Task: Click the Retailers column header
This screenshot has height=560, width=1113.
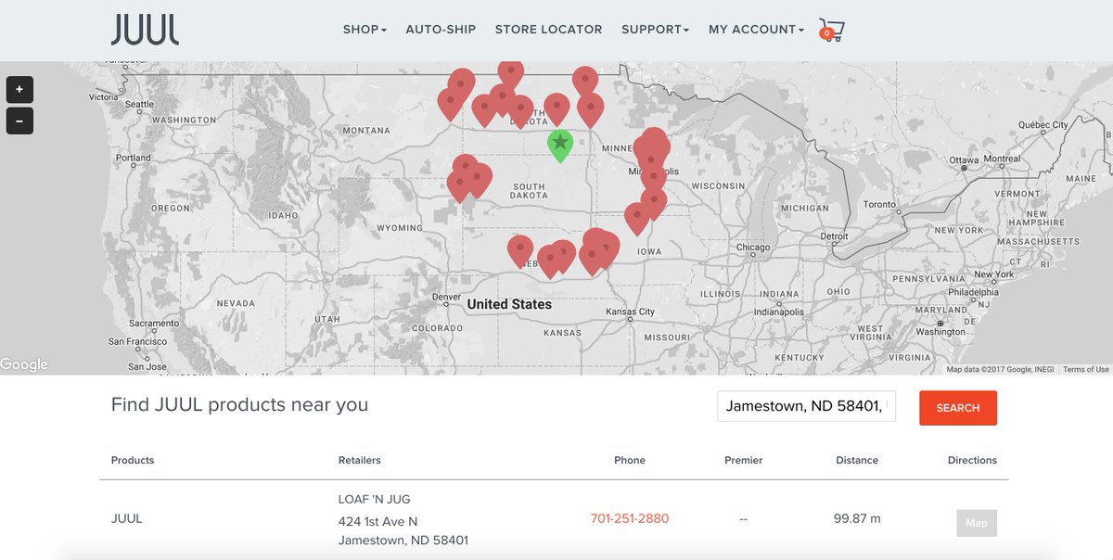Action: tap(360, 460)
